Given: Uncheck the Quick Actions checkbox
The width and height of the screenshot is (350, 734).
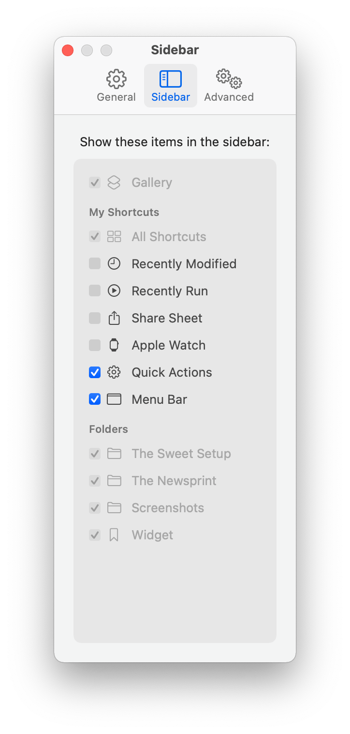Looking at the screenshot, I should click(95, 372).
